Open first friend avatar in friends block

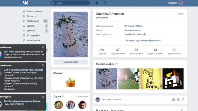click(x=58, y=105)
